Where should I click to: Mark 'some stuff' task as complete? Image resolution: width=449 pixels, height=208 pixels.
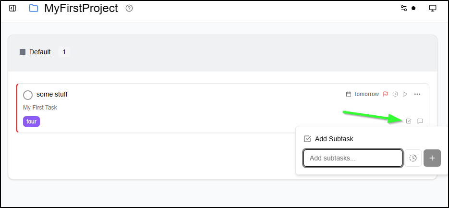click(28, 95)
